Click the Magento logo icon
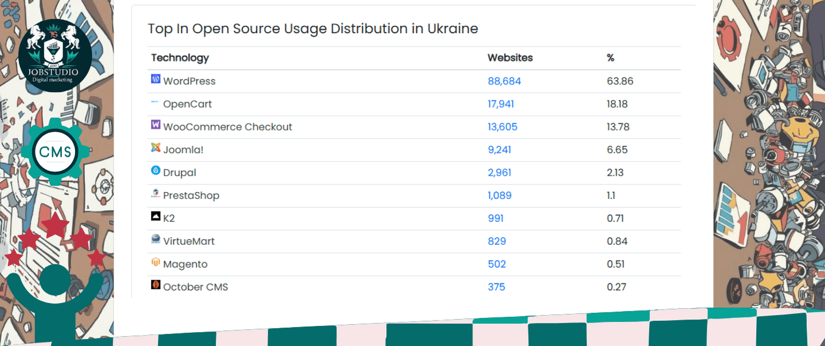 pyautogui.click(x=155, y=262)
